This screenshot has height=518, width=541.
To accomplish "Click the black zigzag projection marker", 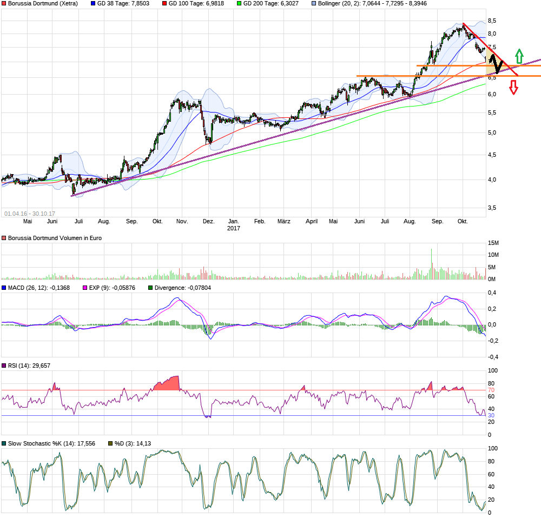I will (x=496, y=64).
